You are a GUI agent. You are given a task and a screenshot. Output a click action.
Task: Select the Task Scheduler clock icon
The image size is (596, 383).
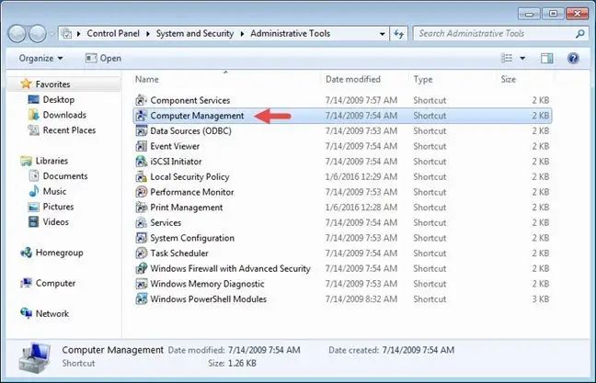point(141,253)
